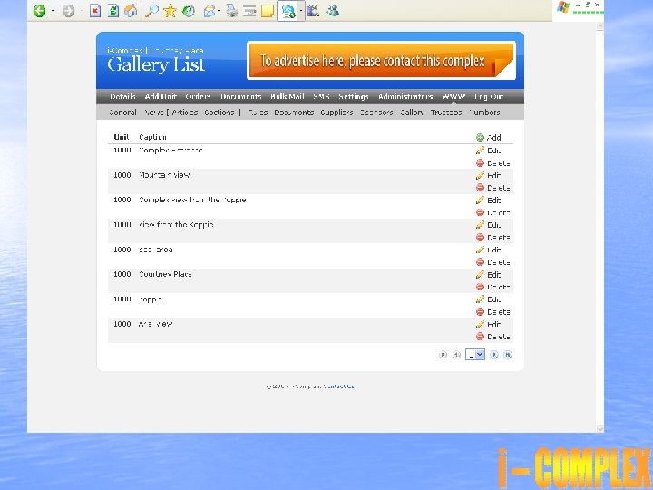The image size is (653, 490).
Task: Delete the Arial view entry
Action: tap(493, 337)
